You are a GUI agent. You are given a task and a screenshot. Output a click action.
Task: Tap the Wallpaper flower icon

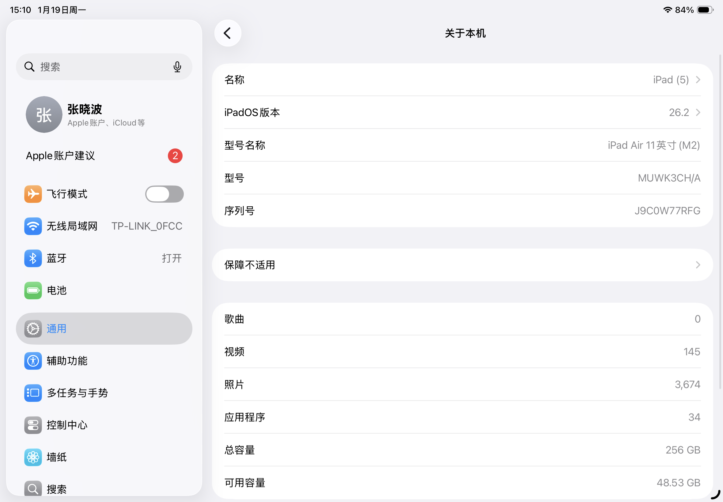[x=33, y=457]
